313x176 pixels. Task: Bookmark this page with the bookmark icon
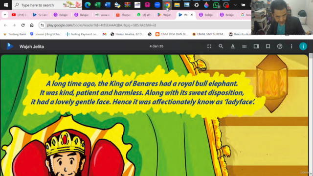(x=268, y=46)
